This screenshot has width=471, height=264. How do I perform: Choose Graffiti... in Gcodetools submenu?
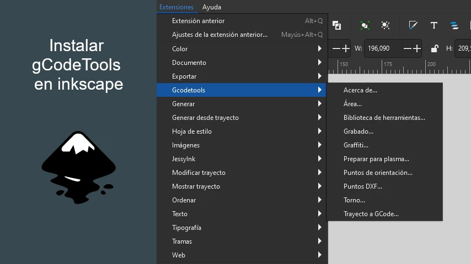coord(384,145)
